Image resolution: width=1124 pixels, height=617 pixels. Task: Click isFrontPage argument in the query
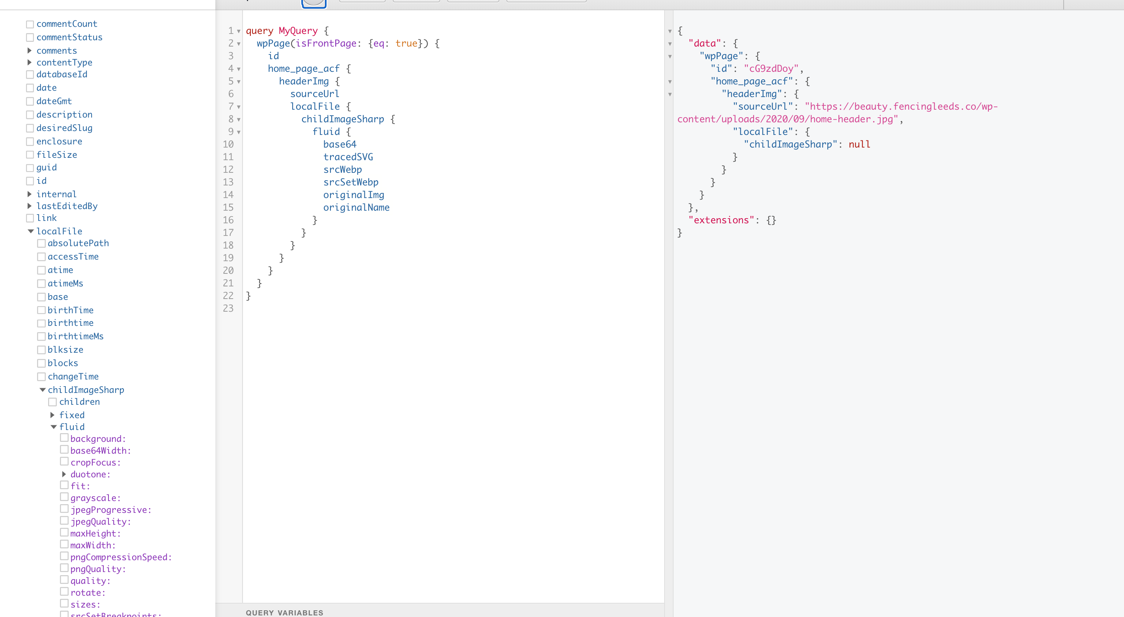point(326,44)
